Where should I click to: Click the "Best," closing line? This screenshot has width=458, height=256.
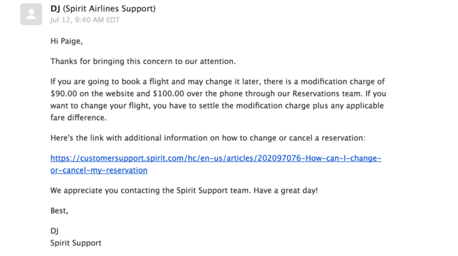click(59, 210)
